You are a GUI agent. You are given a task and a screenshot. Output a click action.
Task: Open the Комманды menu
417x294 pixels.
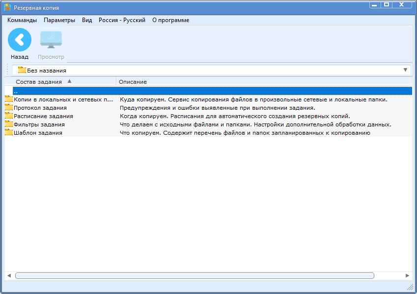(x=22, y=20)
